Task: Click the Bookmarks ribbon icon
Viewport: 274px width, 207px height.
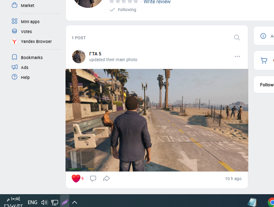Action: pos(15,57)
